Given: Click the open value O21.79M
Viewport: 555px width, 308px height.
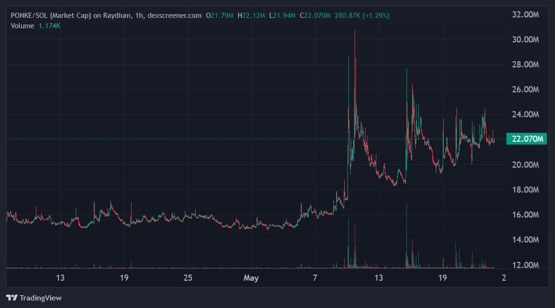Looking at the screenshot, I should coord(219,16).
